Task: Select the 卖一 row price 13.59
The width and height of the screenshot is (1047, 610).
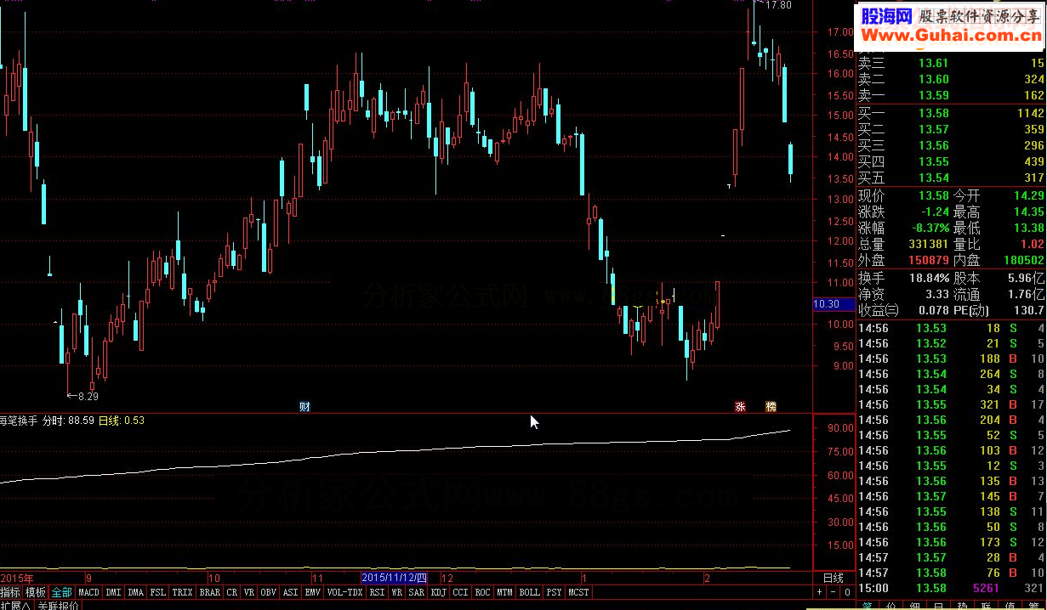Action: coord(933,95)
